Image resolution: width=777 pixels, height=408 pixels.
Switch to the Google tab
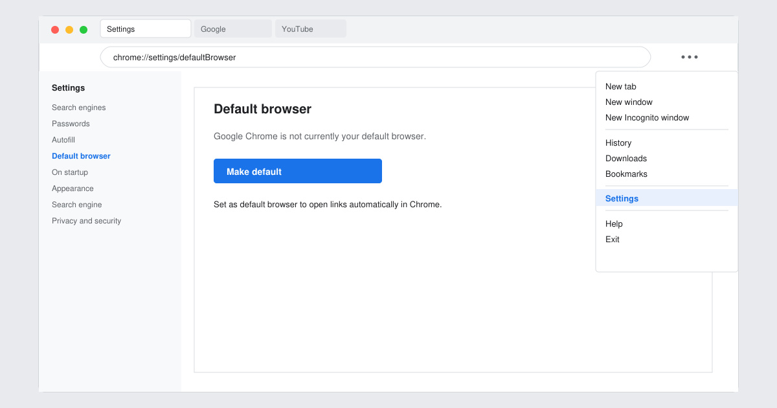pyautogui.click(x=233, y=28)
